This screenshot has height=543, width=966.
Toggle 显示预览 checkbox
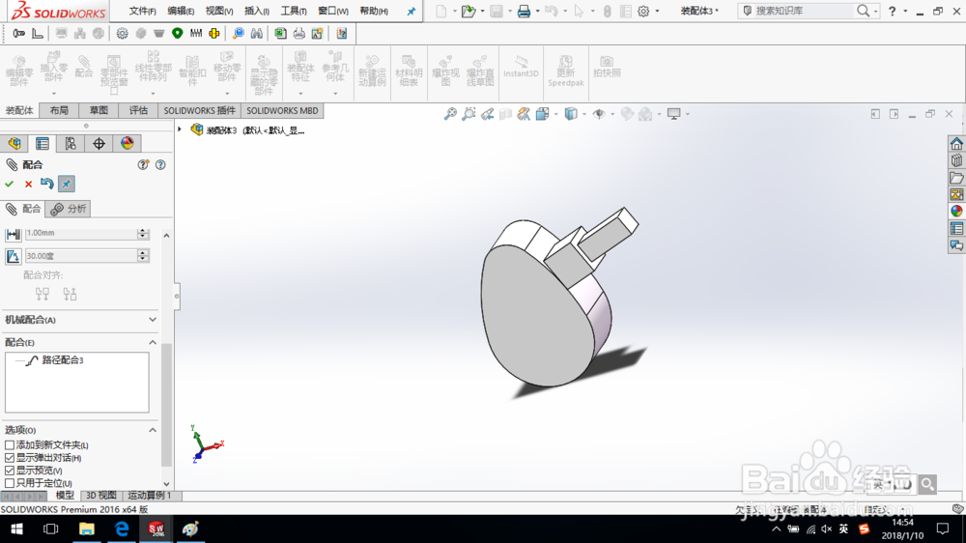coord(10,471)
